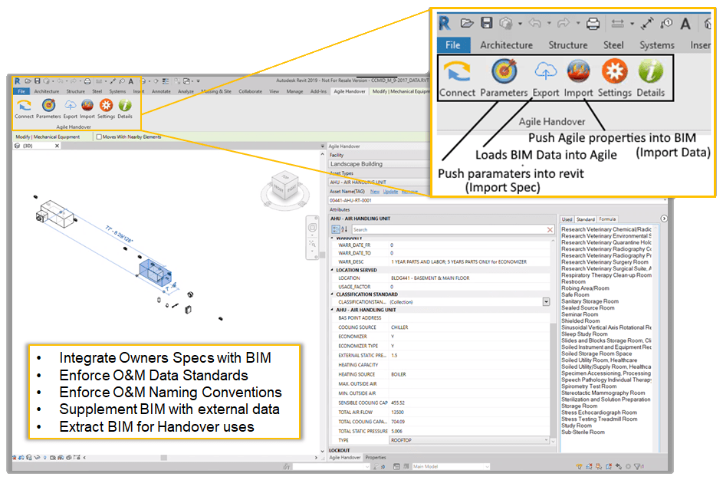
Task: Select 'Restroom' in the room list
Action: 573,281
